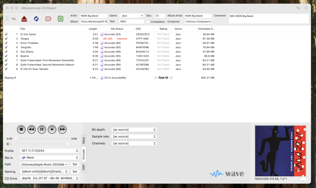Click the Artist input field
This screenshot has width=316, height=188.
(93, 16)
